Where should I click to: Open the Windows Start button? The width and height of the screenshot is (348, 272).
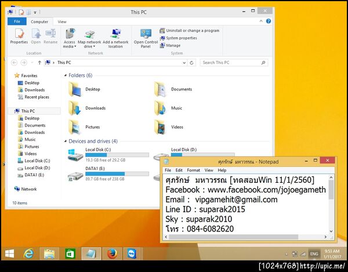click(9, 253)
